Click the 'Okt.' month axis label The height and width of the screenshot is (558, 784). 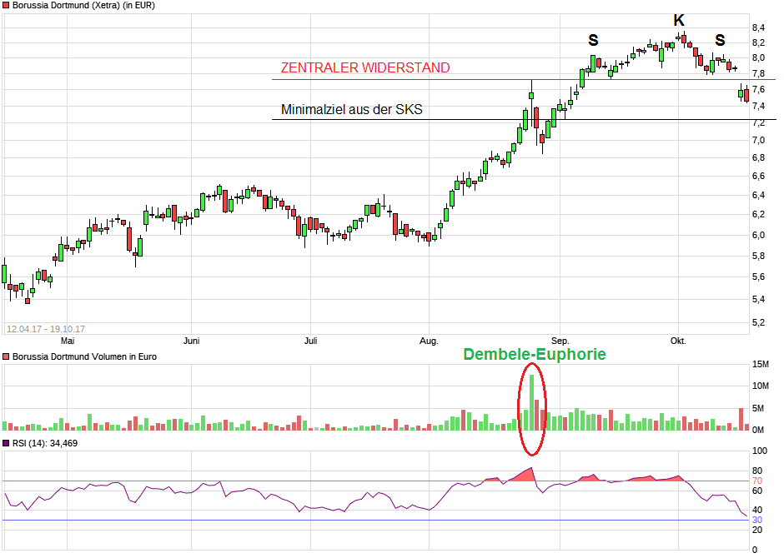point(678,341)
